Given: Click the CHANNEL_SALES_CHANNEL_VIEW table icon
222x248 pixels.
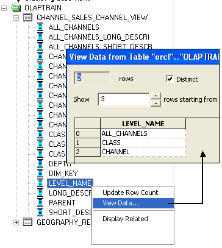Looking at the screenshot, I should point(27,18).
